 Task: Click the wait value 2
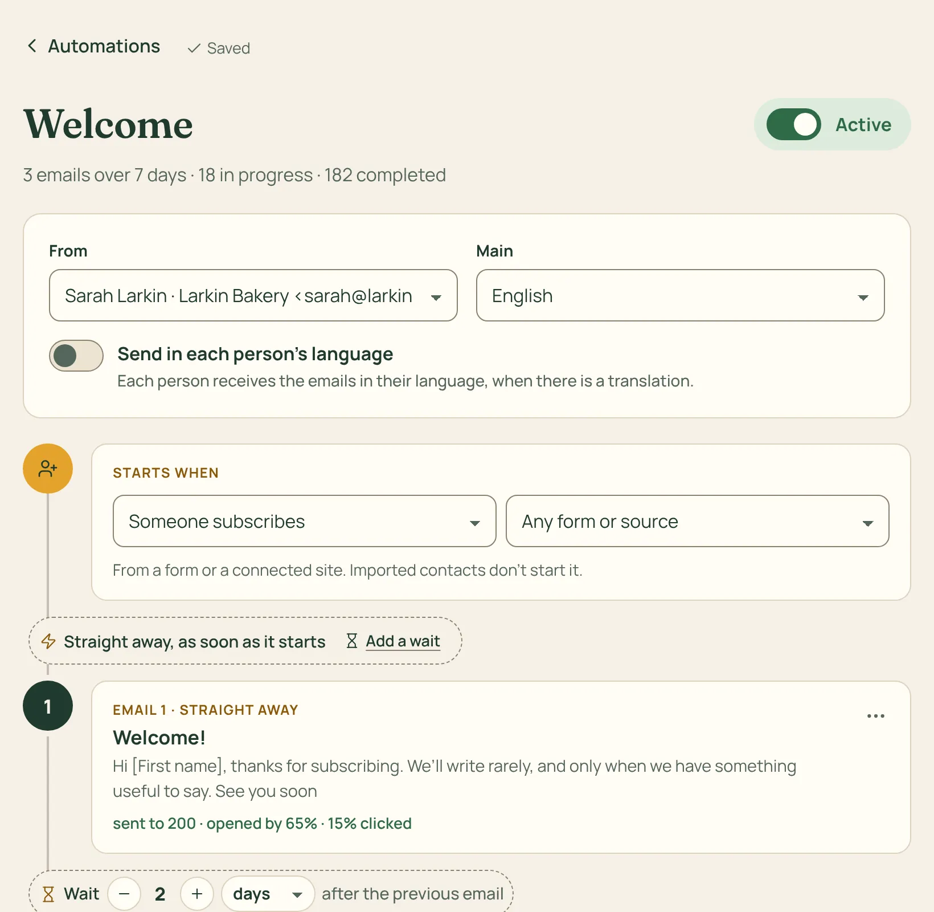(160, 894)
